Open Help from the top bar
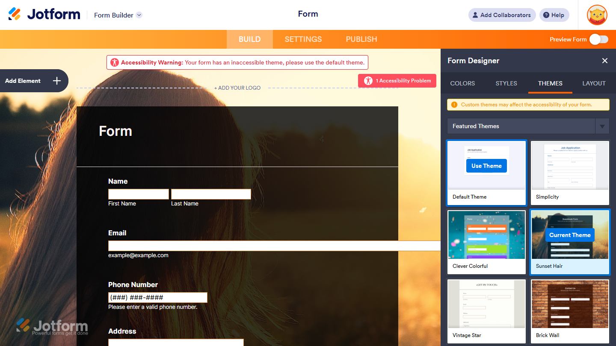Image resolution: width=616 pixels, height=346 pixels. point(554,15)
